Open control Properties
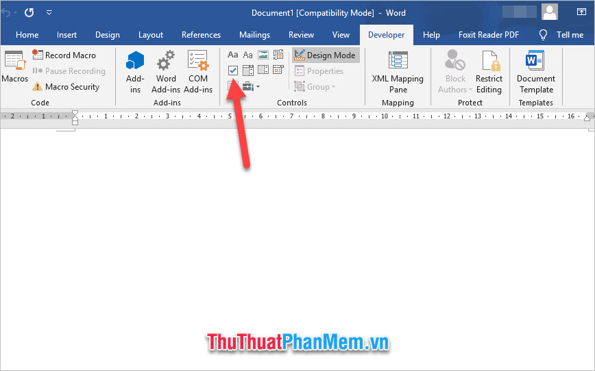The height and width of the screenshot is (371, 595). pos(319,71)
